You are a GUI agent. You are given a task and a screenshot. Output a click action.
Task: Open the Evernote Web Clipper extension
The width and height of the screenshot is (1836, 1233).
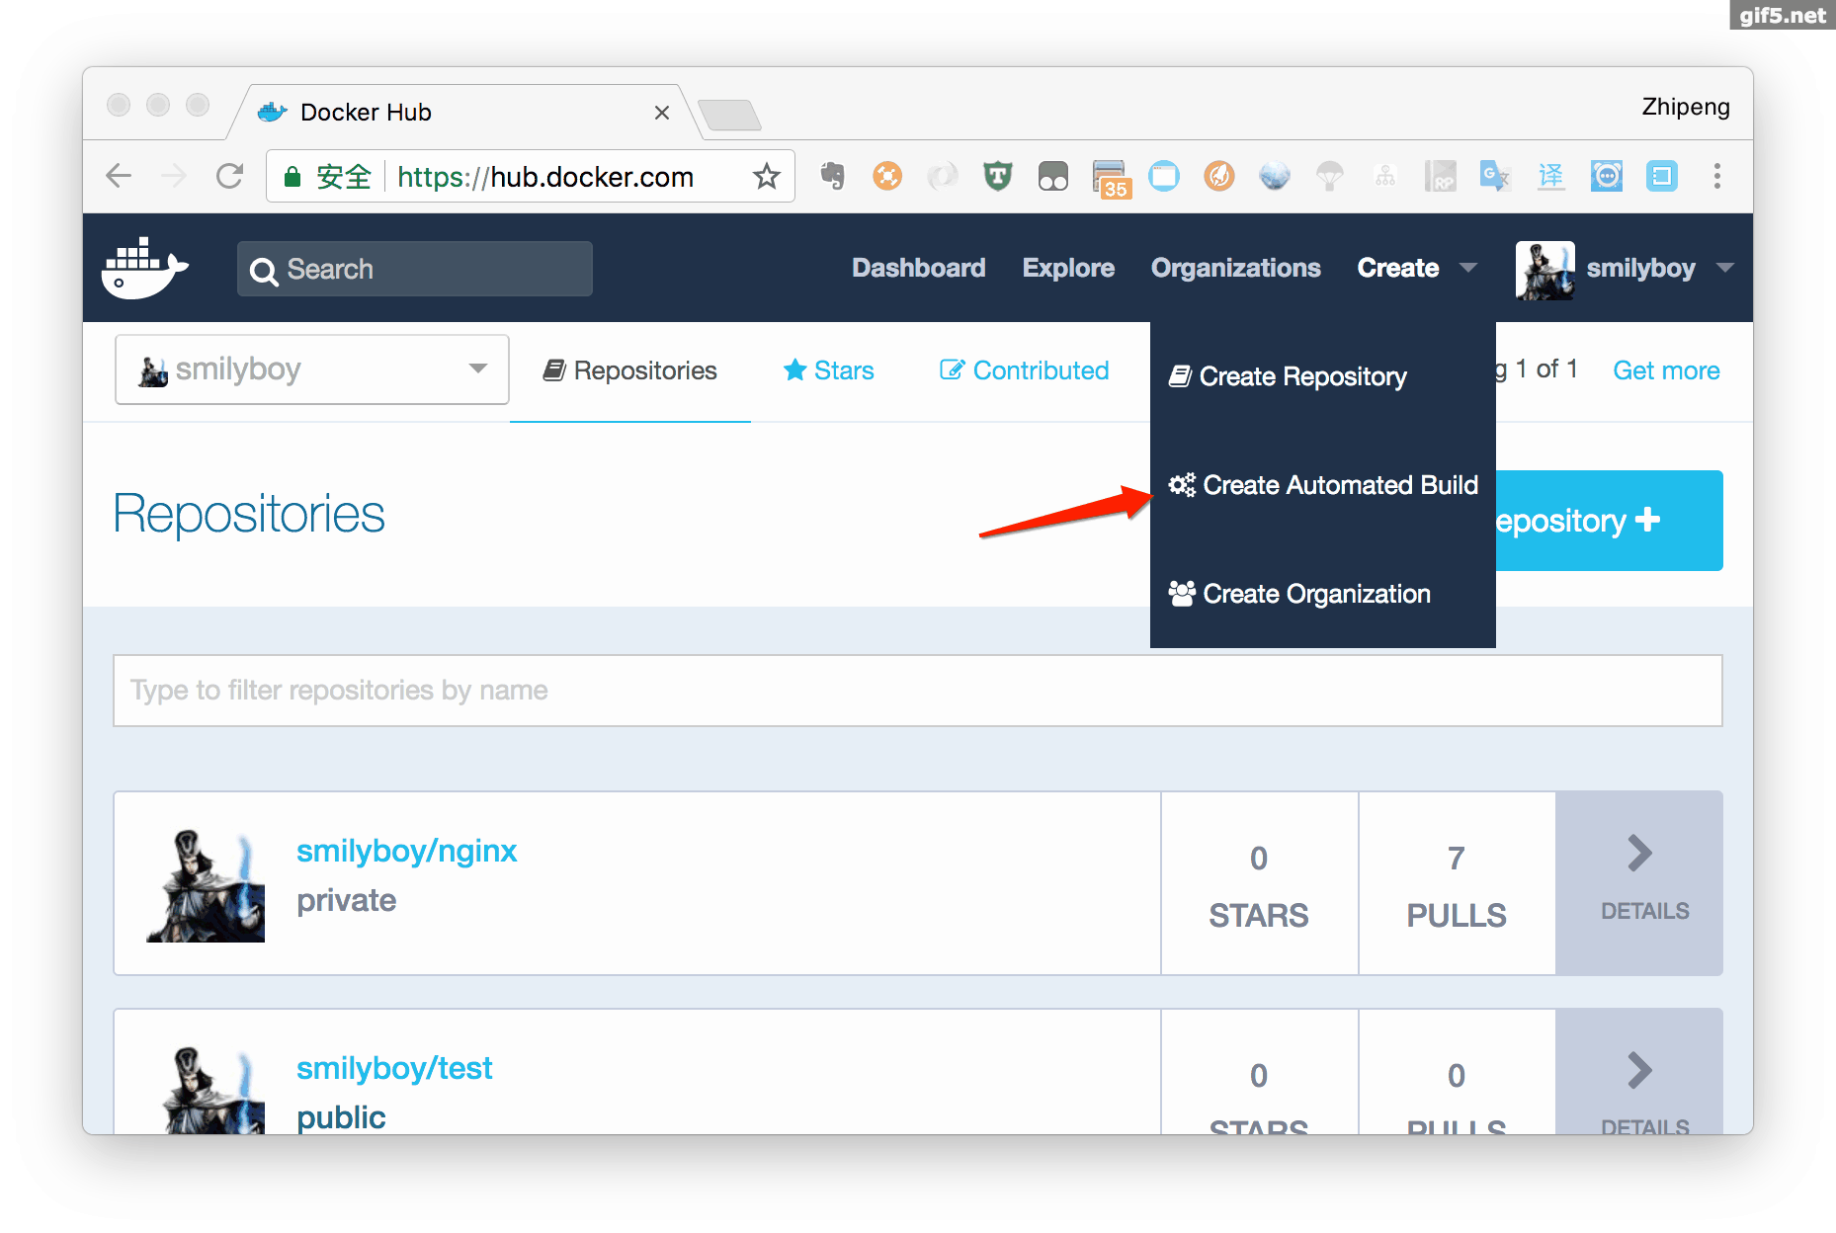[x=833, y=176]
